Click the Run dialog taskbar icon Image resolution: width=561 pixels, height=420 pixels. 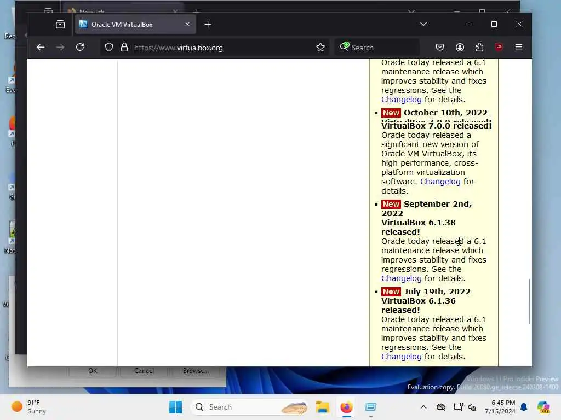click(371, 407)
